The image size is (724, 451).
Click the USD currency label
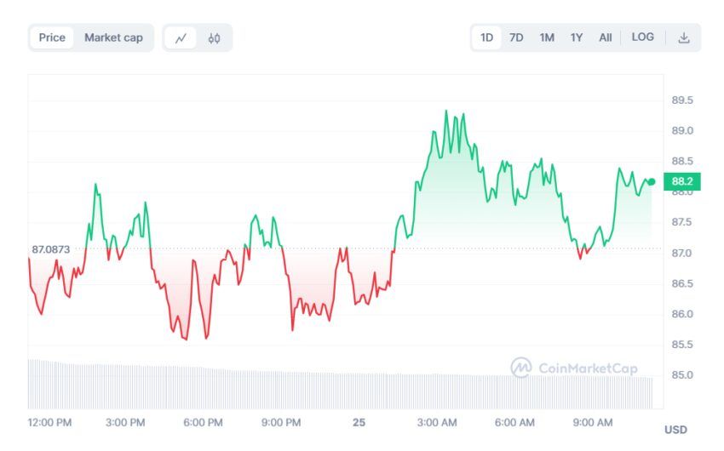[x=675, y=430]
